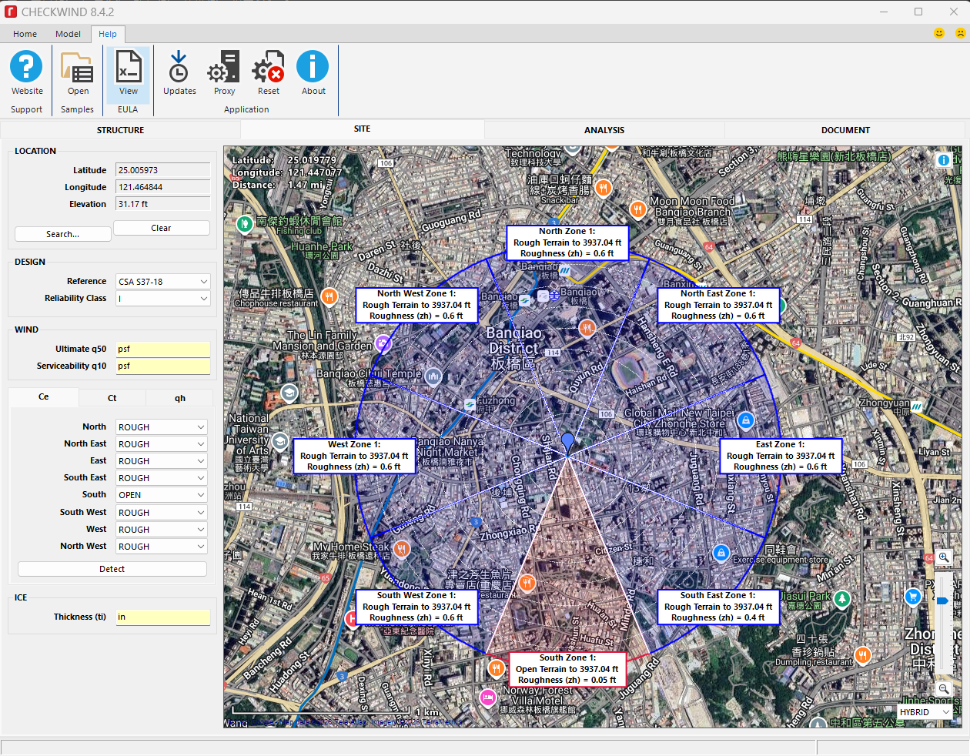The image size is (970, 756).
Task: Click the ice Thickness (ti) field
Action: tap(163, 617)
